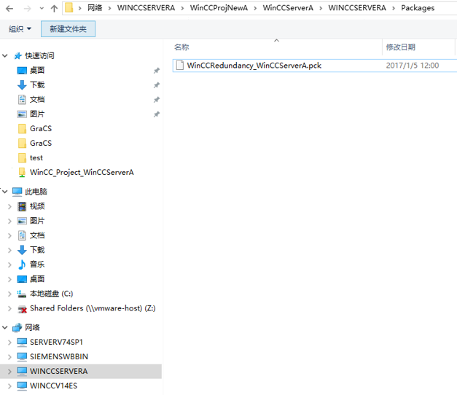Open 文档 under quick access

point(37,99)
